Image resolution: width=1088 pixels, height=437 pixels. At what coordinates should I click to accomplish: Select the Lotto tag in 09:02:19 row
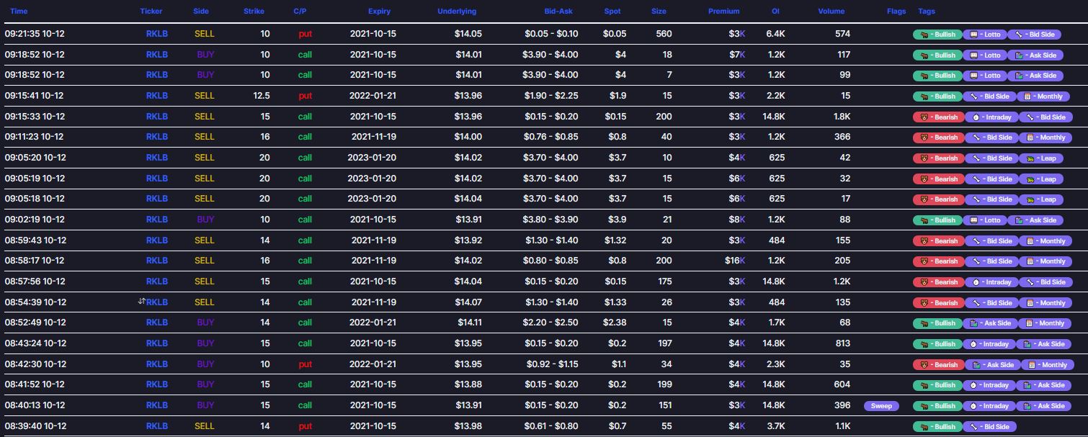coord(984,220)
